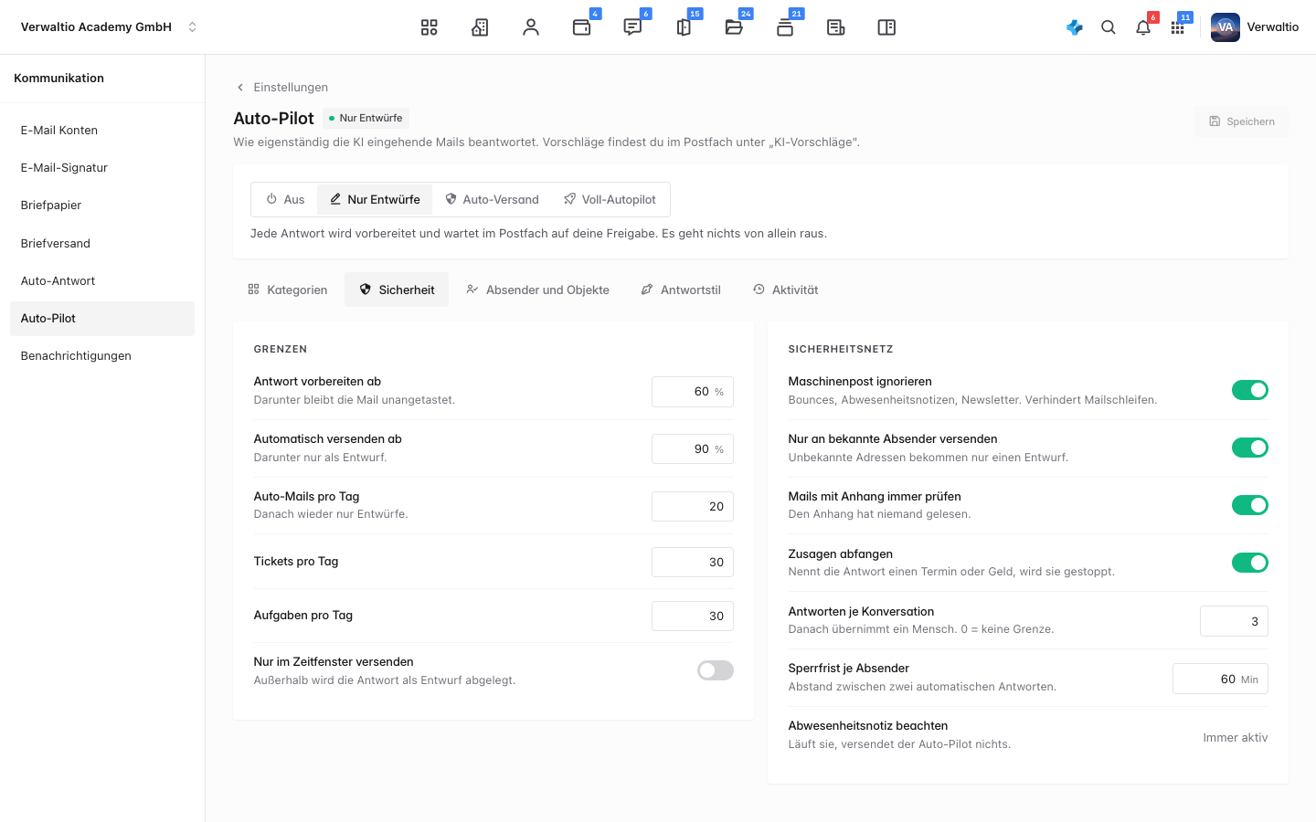Disable Maschinenpost ignorieren switch
The image size is (1316, 822).
coord(1249,390)
